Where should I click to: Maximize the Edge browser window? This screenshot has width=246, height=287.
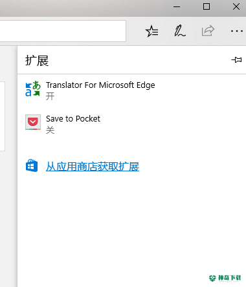[x=207, y=6]
